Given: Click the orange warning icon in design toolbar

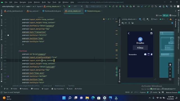Looking at the screenshot, I should point(171,19).
